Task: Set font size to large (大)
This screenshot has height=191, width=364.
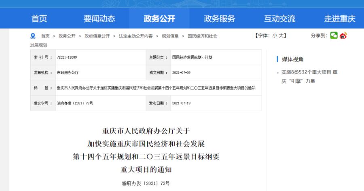Action: [281, 36]
